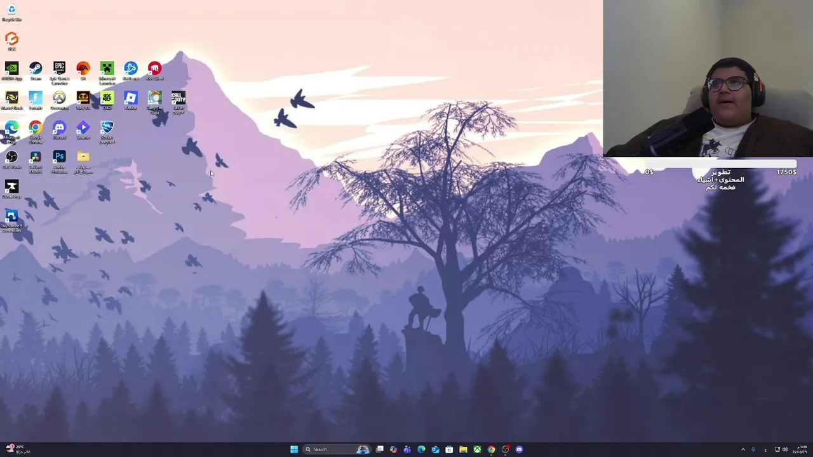Select the NVIDIA App desktop shortcut
The image size is (813, 457).
coord(11,71)
